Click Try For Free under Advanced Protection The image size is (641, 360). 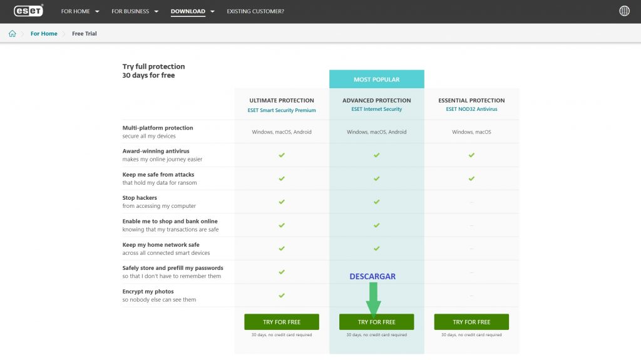pos(376,322)
